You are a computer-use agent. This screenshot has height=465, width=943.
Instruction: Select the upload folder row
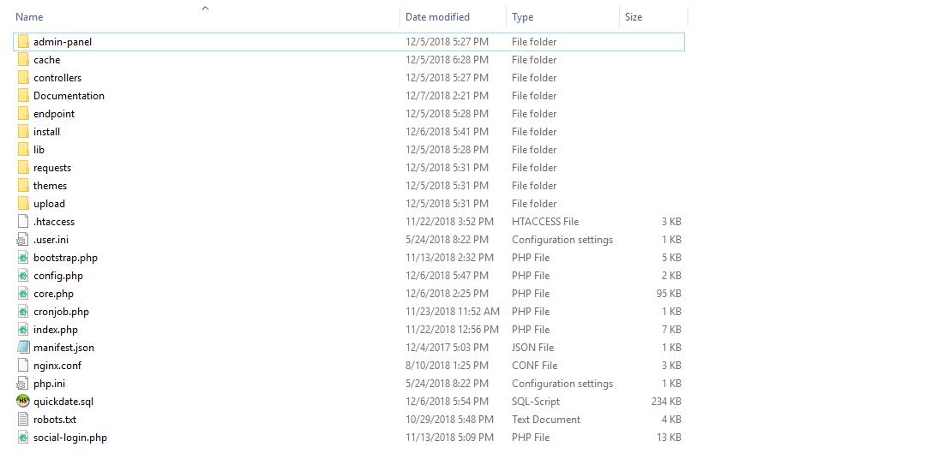click(49, 204)
